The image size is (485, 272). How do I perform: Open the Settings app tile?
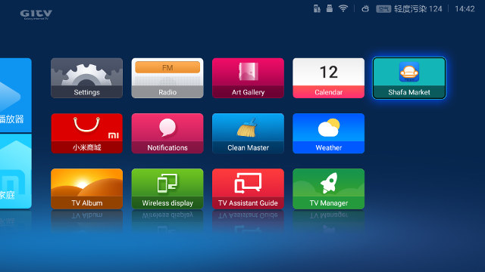pyautogui.click(x=86, y=78)
